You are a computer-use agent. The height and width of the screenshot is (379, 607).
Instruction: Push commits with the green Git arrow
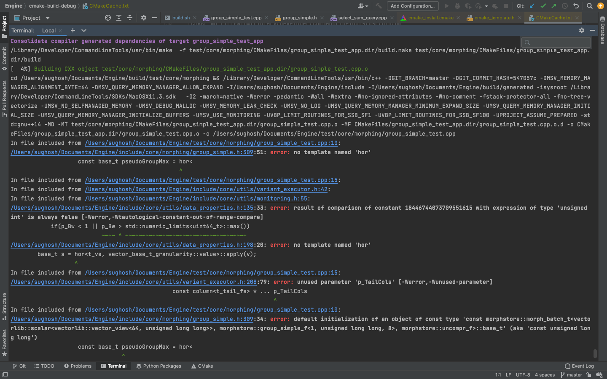(553, 6)
